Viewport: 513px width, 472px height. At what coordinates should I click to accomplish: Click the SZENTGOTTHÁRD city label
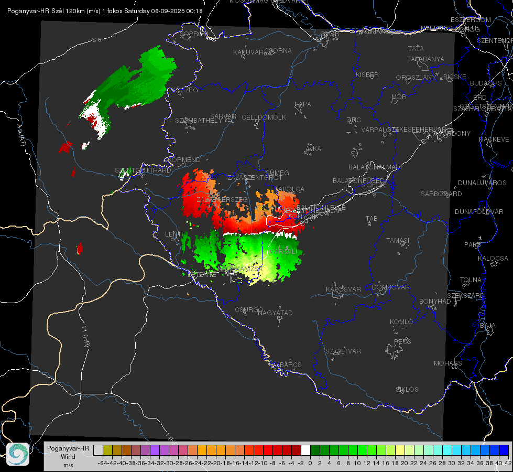point(143,170)
